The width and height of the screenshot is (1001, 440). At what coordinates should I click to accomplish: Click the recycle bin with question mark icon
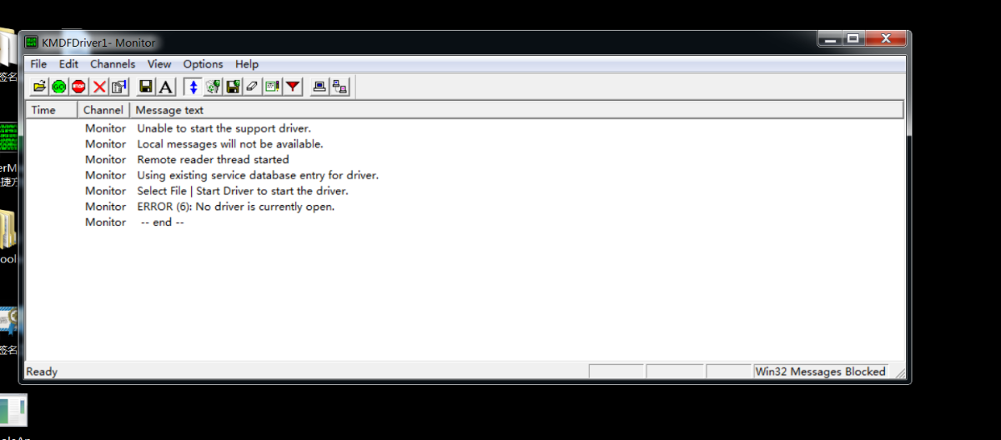(x=213, y=86)
